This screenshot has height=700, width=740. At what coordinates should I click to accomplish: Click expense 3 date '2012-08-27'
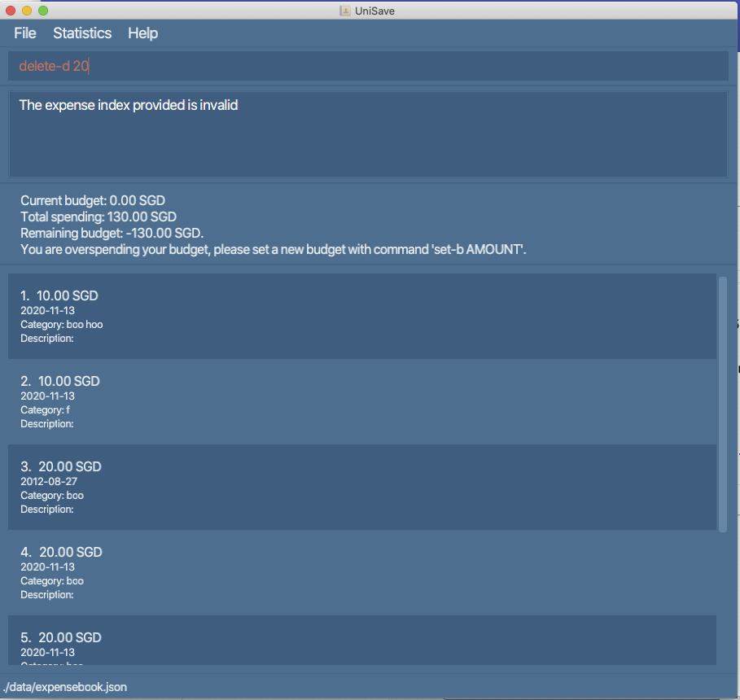(x=49, y=481)
